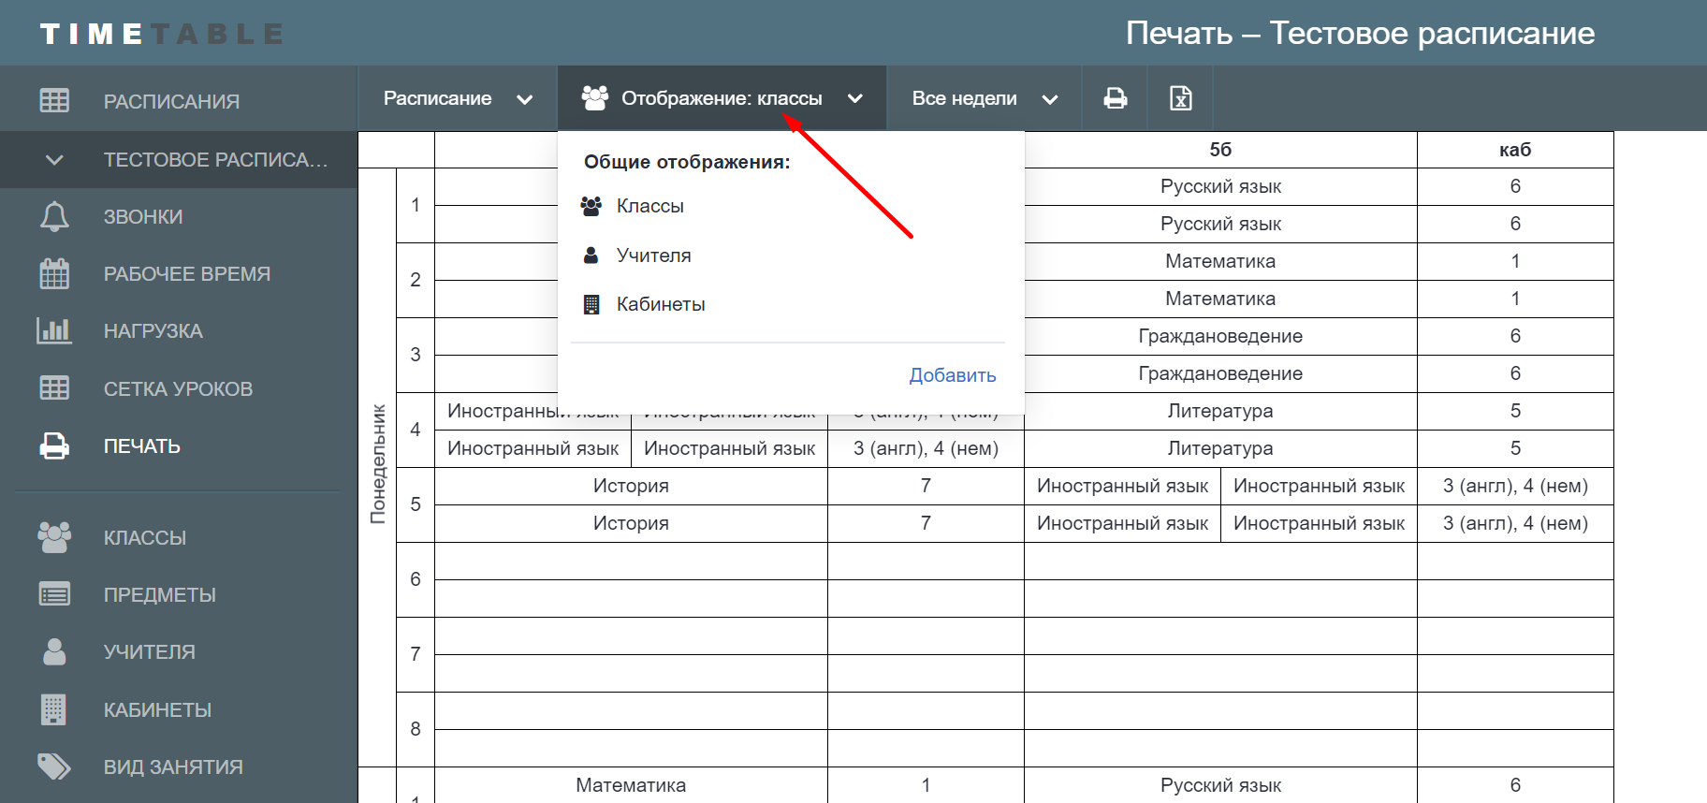This screenshot has height=803, width=1707.
Task: Click the tags icon beside ВИД ЗАНЯТИЯ
Action: click(54, 766)
